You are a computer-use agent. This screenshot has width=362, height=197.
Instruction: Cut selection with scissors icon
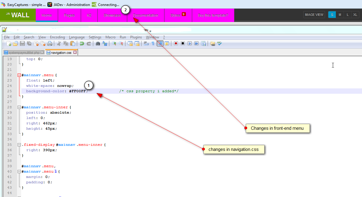[59, 43]
